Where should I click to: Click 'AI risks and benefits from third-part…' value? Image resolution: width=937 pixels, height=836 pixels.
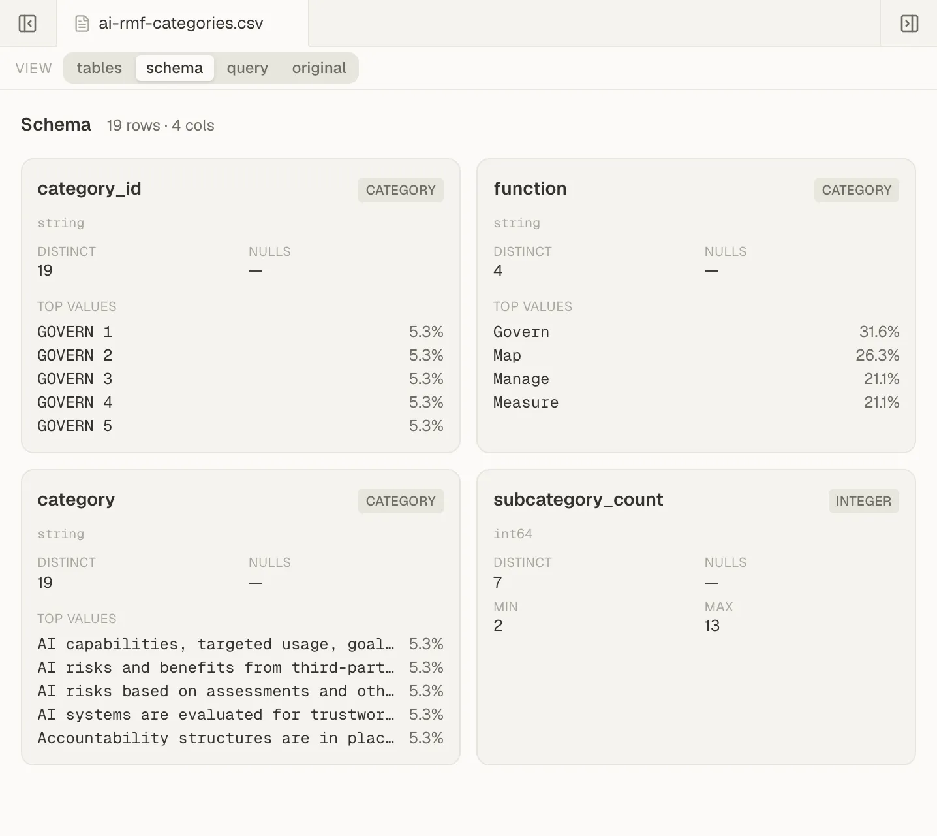coord(215,667)
